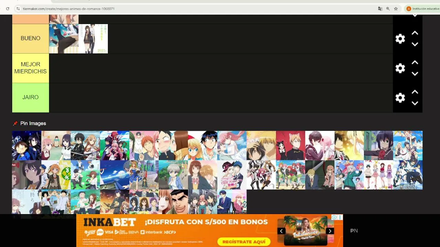Bookmark this page with the star icon
This screenshot has width=440, height=247.
point(396,9)
